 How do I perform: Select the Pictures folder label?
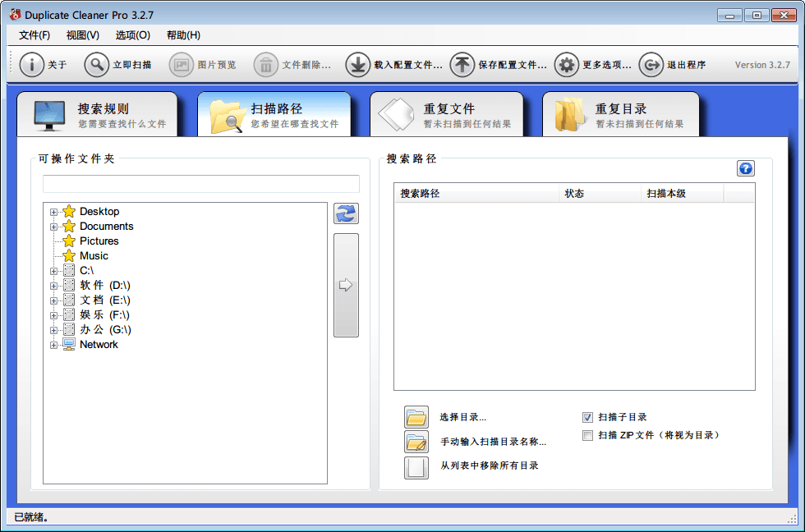click(99, 241)
